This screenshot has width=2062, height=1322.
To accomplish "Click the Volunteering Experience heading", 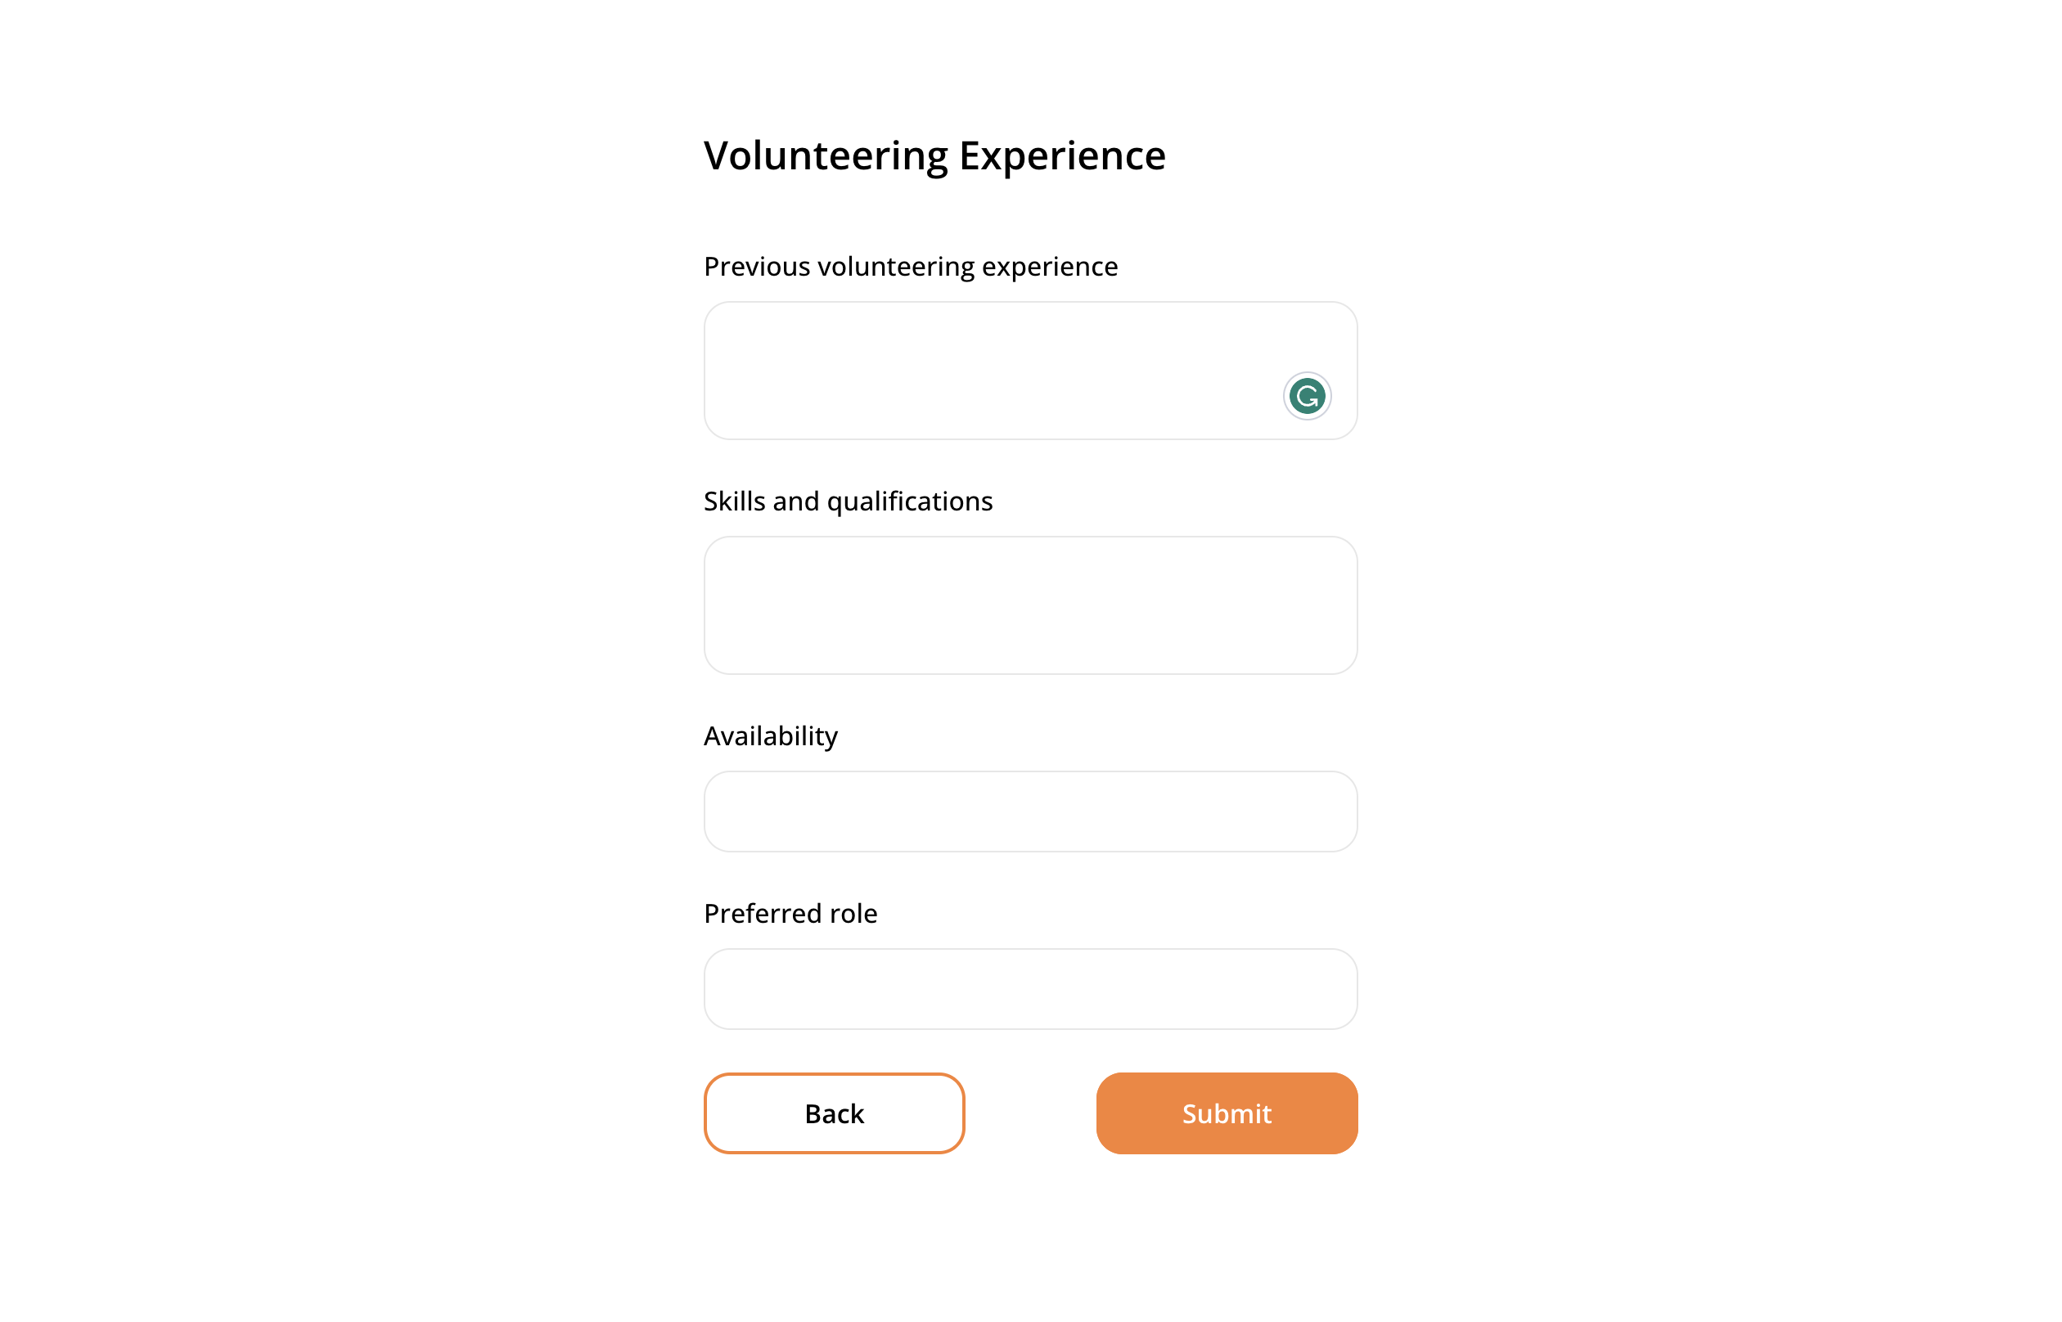I will coord(934,155).
